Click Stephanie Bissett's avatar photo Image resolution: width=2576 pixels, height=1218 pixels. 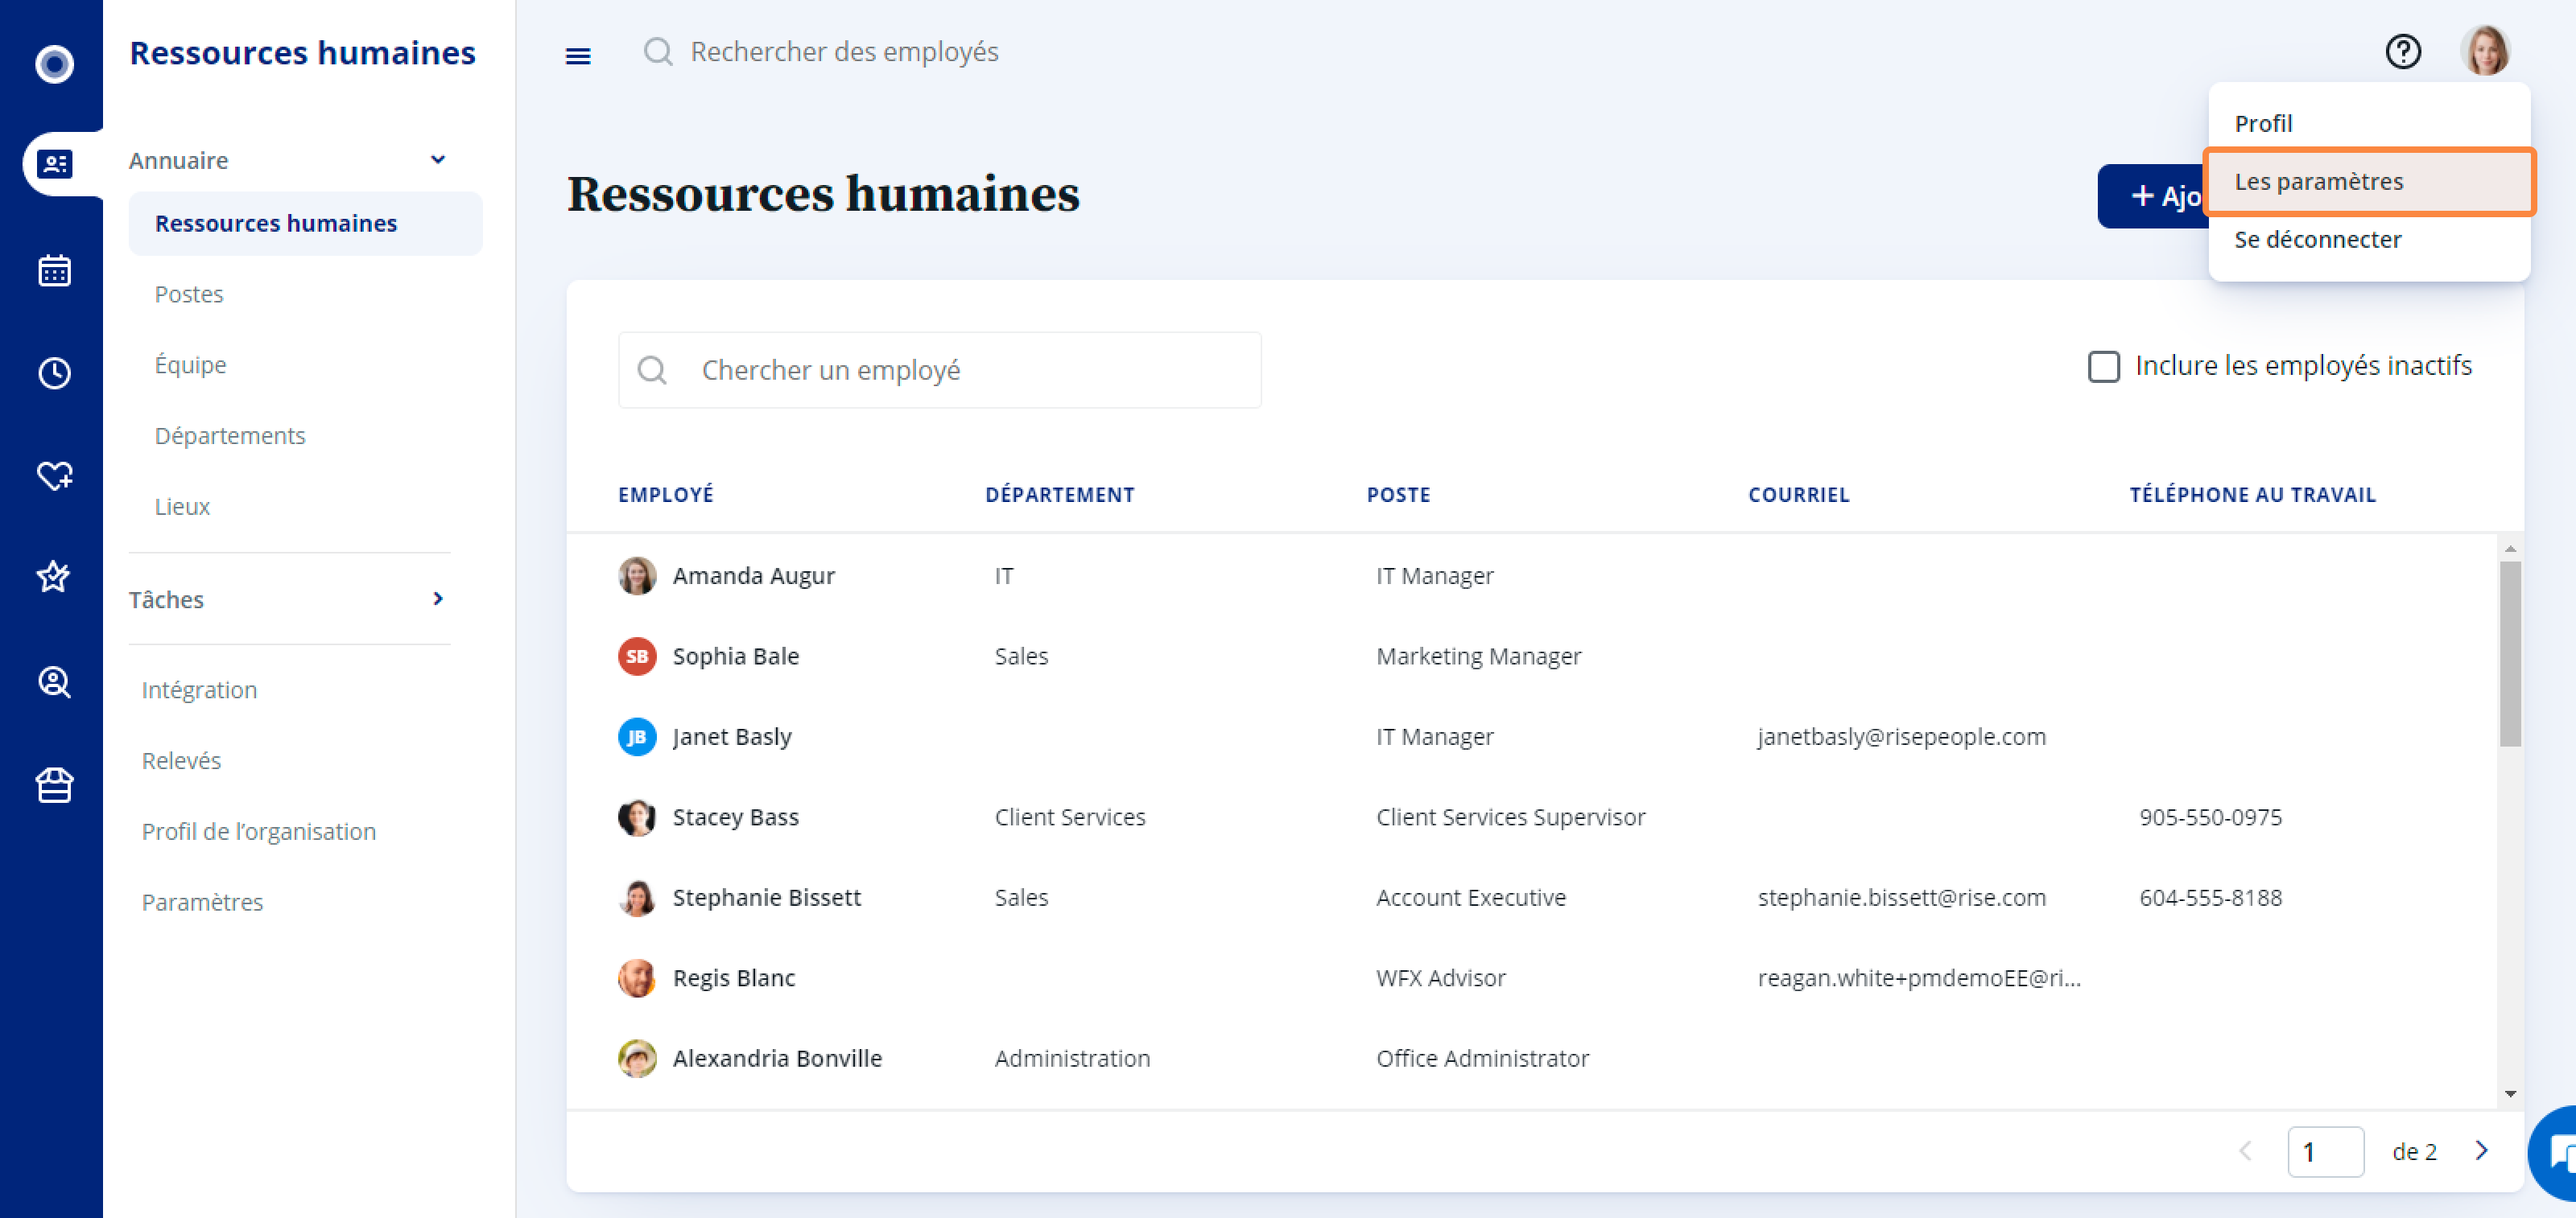637,897
